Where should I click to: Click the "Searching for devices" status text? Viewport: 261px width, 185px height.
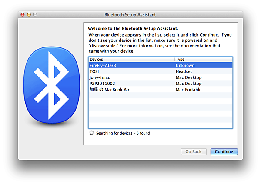[x=123, y=133]
